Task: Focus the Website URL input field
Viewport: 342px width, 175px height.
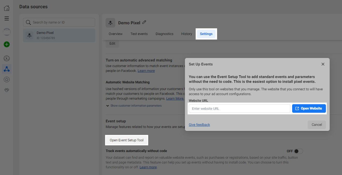Action: pyautogui.click(x=240, y=108)
